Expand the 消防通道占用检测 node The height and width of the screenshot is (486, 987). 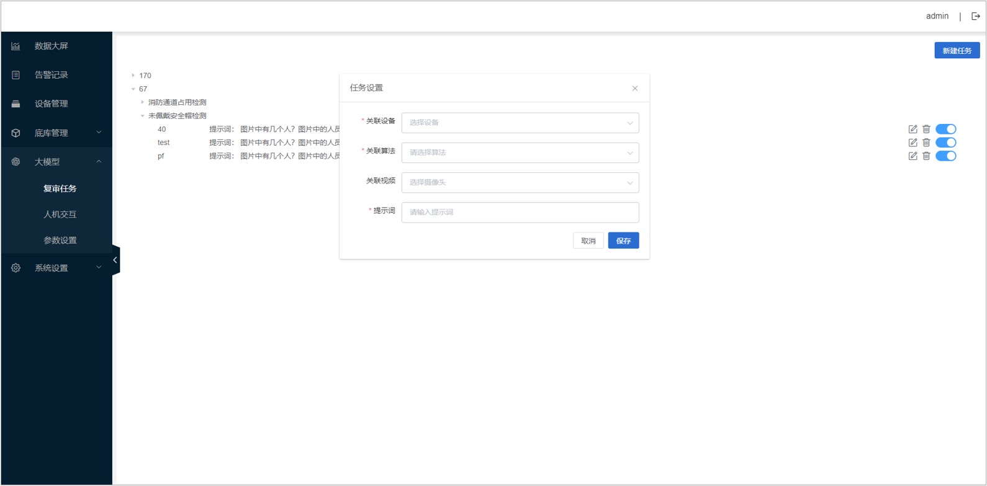tap(142, 102)
